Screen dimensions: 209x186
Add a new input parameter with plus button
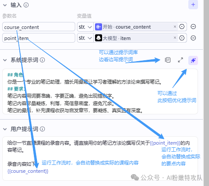point(193,4)
